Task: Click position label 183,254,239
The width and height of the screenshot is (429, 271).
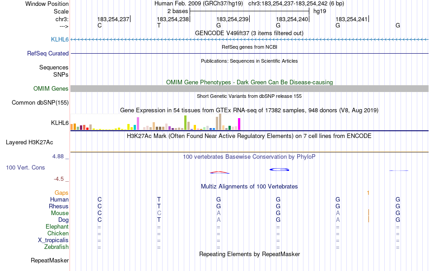Action: point(233,19)
